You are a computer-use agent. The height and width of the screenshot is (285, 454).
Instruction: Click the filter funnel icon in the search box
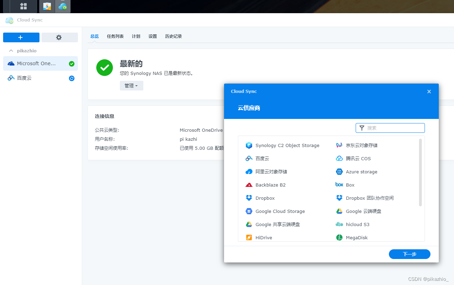[362, 128]
